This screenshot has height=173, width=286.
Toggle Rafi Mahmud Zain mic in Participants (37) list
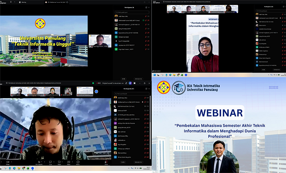(145, 106)
